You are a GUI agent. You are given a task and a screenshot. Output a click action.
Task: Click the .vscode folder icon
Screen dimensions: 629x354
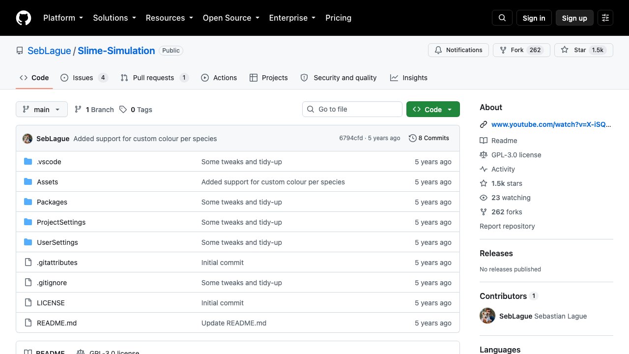pos(28,162)
